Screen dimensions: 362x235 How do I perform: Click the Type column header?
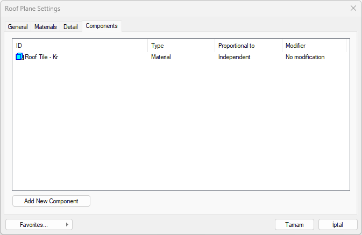pos(181,46)
